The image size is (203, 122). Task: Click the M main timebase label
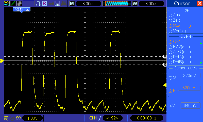[x=72, y=4]
